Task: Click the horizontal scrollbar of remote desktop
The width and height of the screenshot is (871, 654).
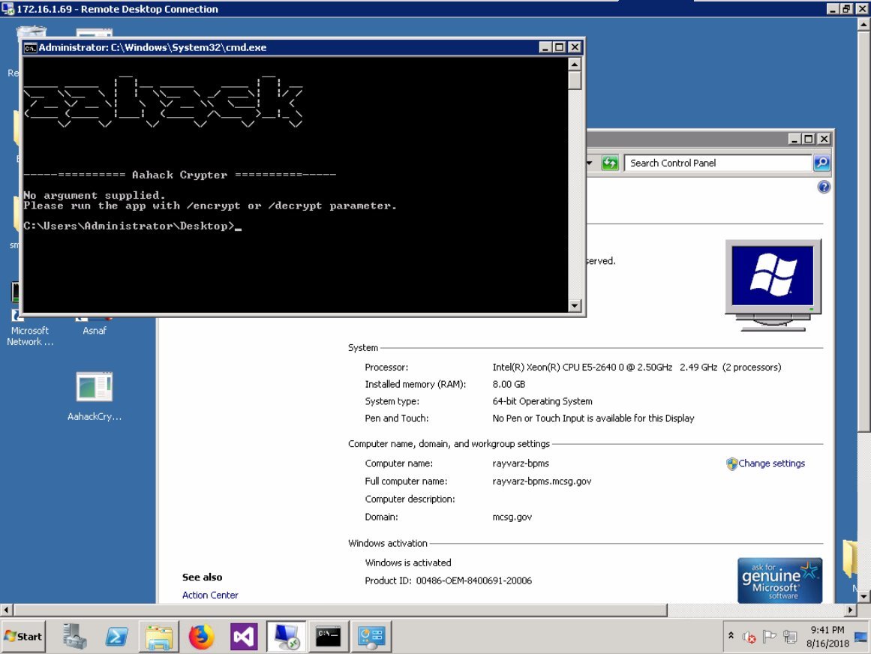Action: [338, 610]
